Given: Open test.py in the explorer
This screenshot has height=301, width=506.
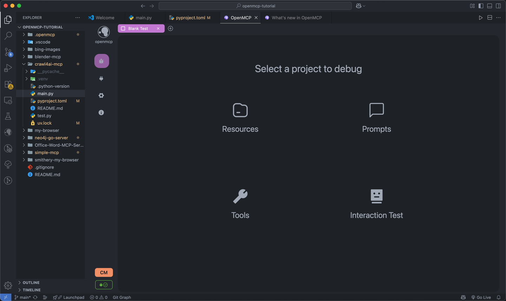Looking at the screenshot, I should pyautogui.click(x=51, y=116).
